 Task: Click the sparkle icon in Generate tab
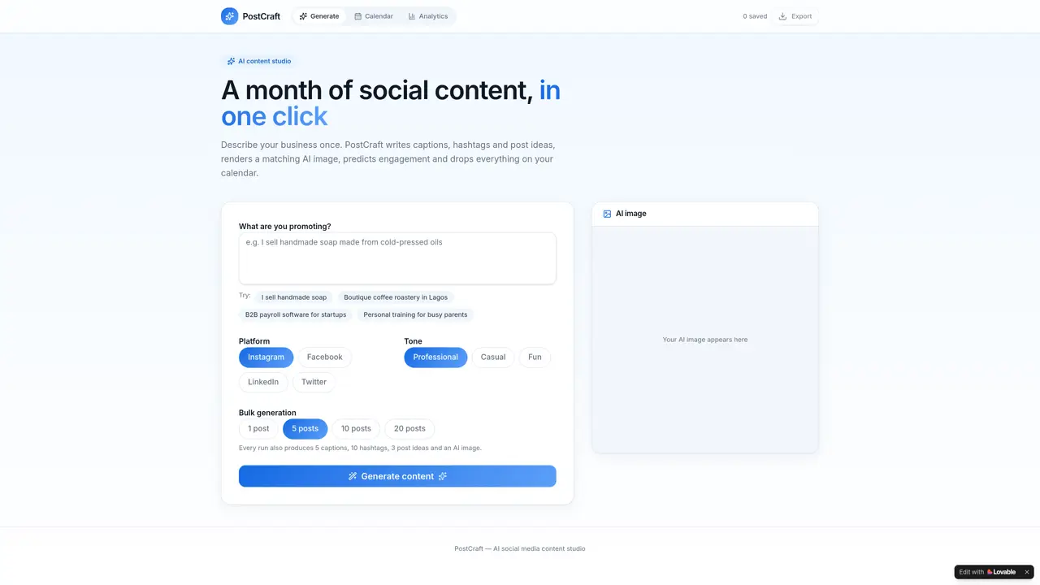pyautogui.click(x=303, y=16)
